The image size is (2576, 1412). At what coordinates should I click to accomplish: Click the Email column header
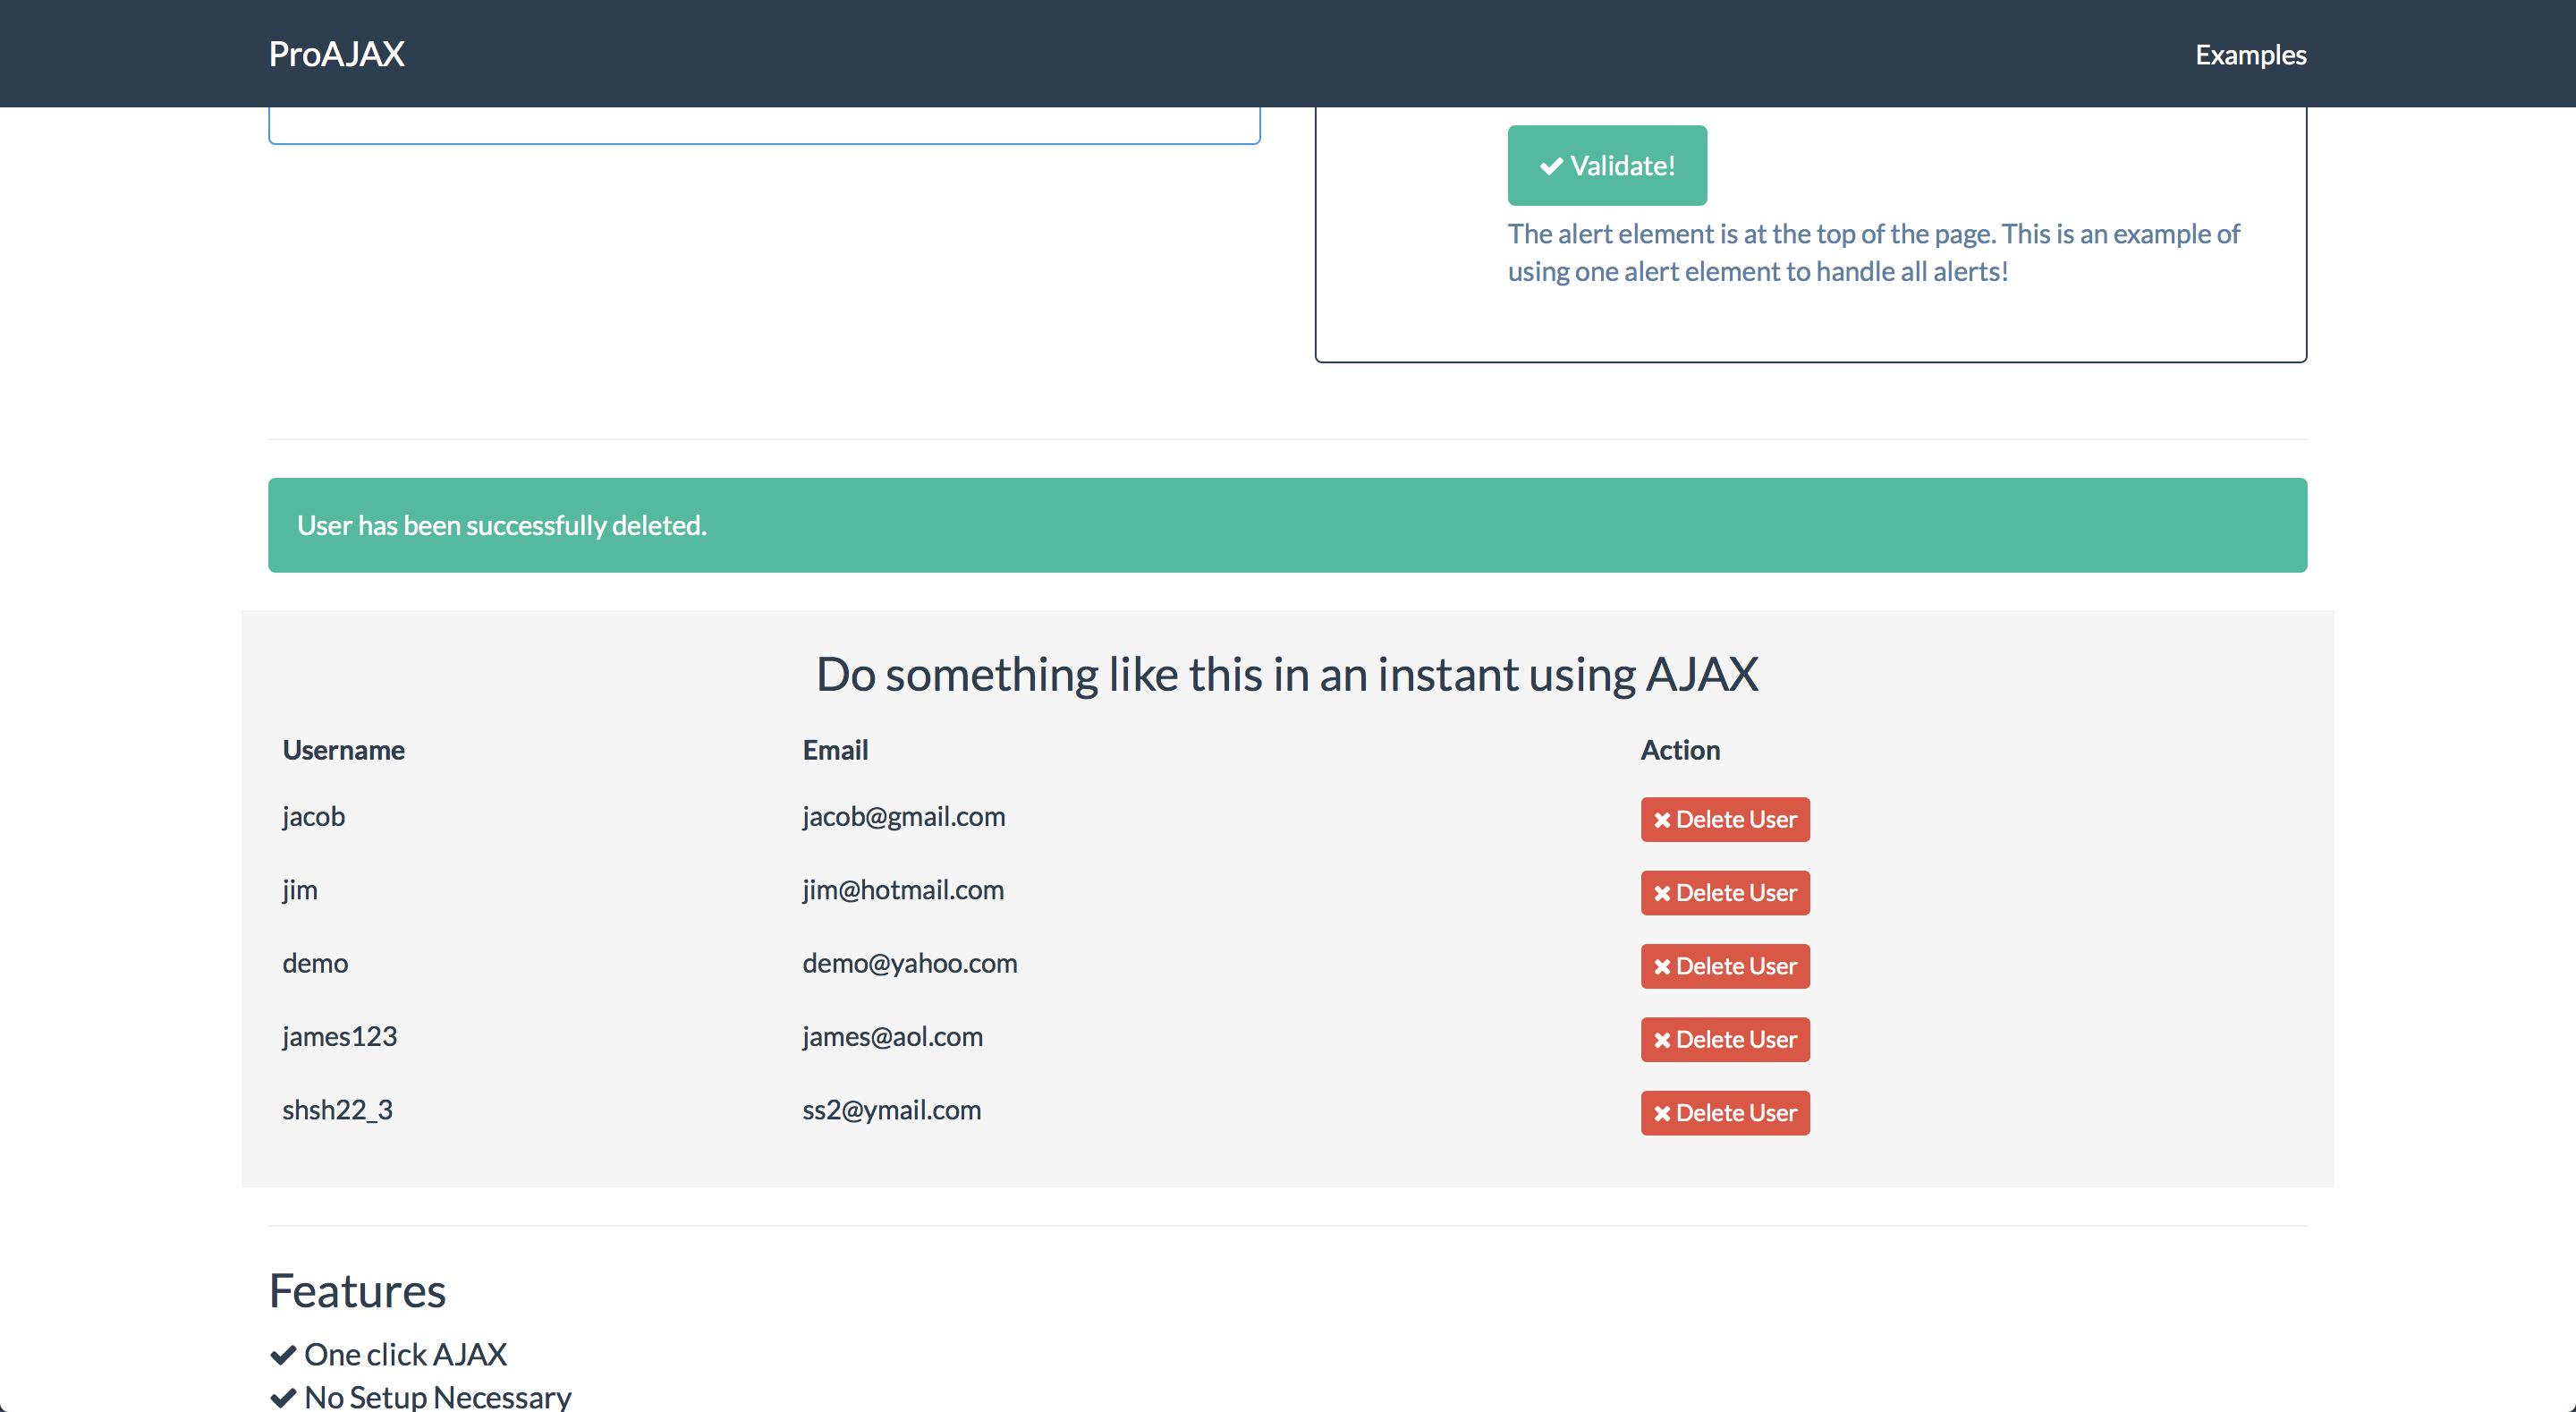(835, 751)
